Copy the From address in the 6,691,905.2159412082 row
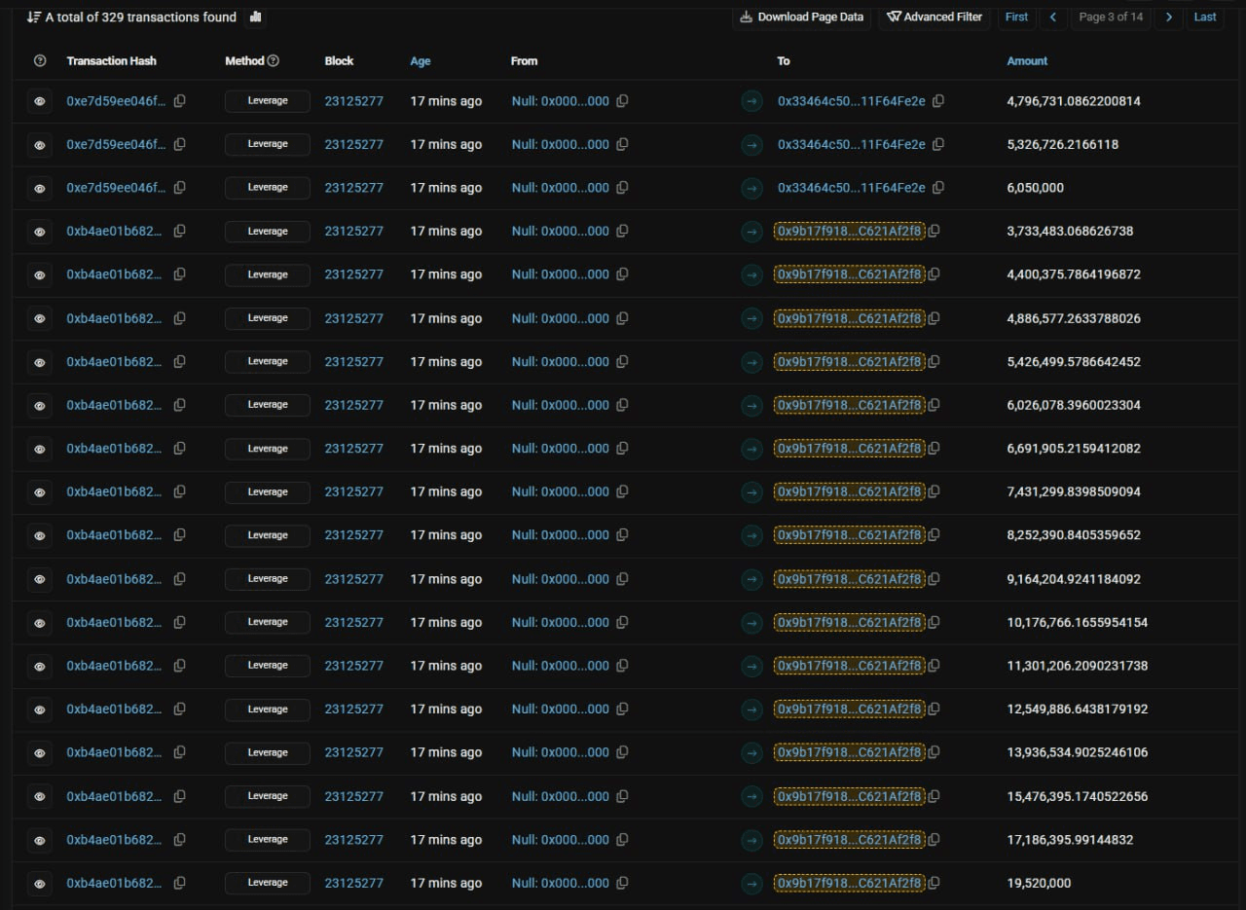This screenshot has height=910, width=1246. pos(622,449)
